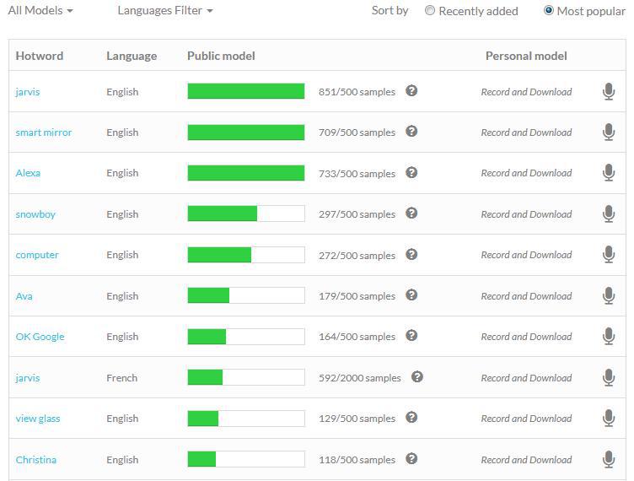Click Record and Download for computer

pyautogui.click(x=526, y=255)
